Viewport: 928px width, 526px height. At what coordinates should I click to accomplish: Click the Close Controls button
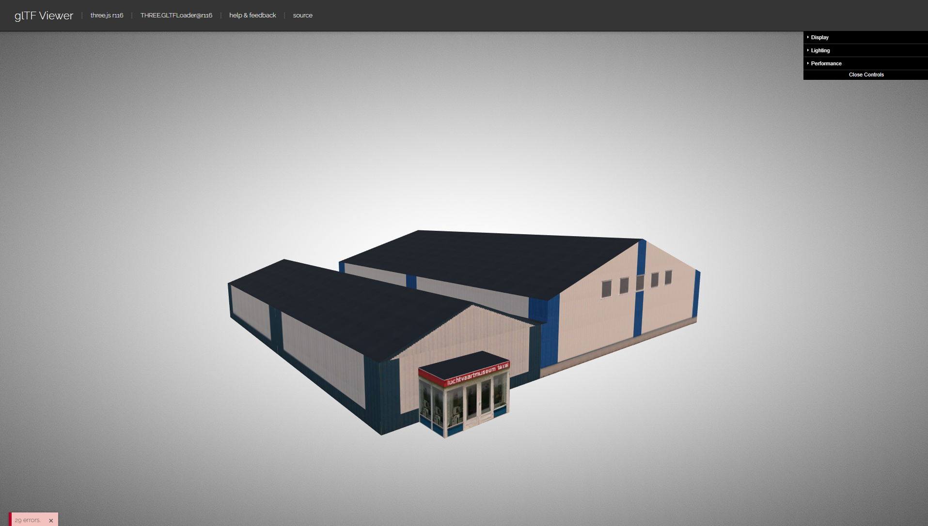coord(865,75)
